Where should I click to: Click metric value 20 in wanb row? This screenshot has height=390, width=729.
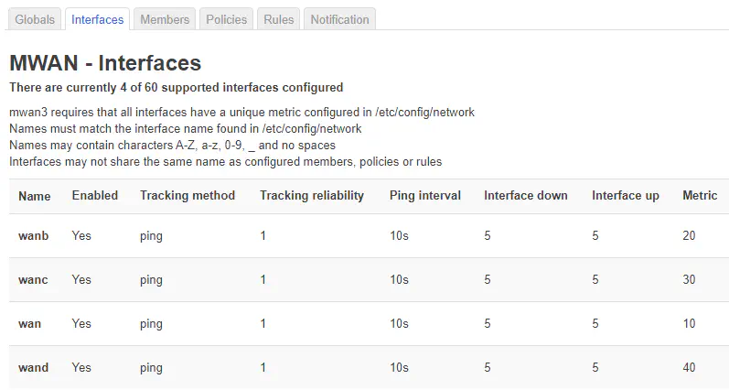689,235
